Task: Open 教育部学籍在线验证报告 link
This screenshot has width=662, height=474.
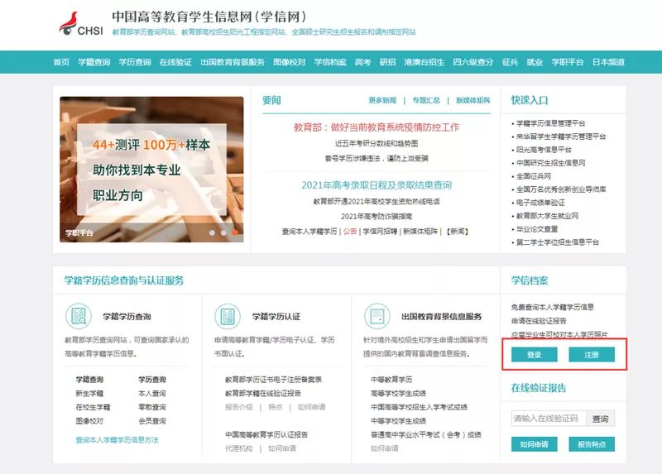Action: pyautogui.click(x=263, y=394)
